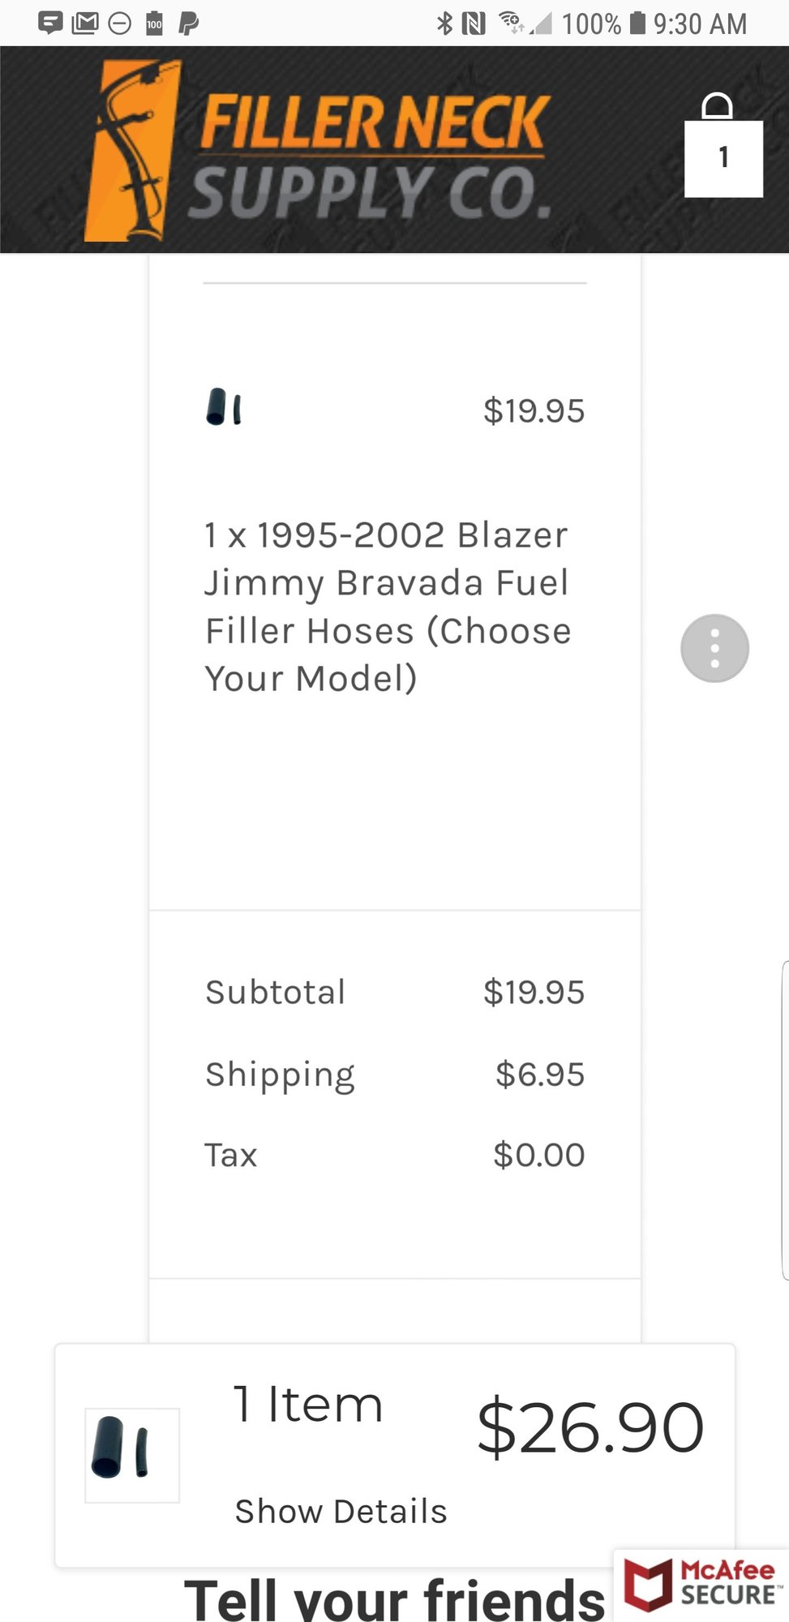
Task: Open the three-dot floating menu button
Action: pyautogui.click(x=714, y=648)
